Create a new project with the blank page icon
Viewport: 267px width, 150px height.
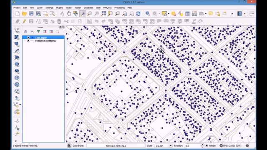coord(18,14)
